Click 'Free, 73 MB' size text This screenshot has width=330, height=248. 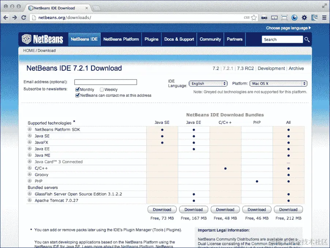tap(162, 218)
